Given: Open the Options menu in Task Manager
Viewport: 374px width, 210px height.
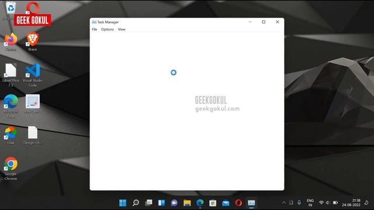Looking at the screenshot, I should [x=108, y=29].
